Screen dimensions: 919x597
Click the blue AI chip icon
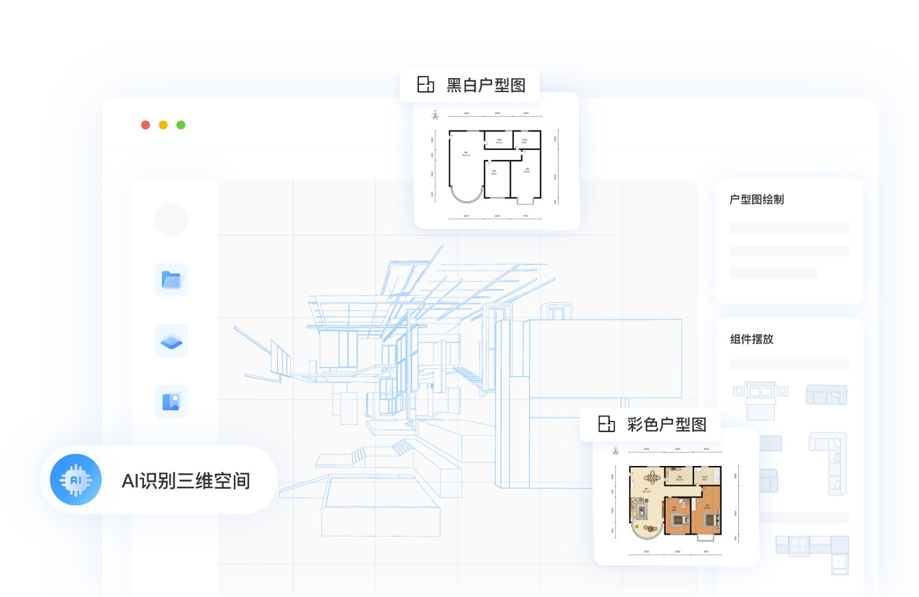(x=76, y=479)
